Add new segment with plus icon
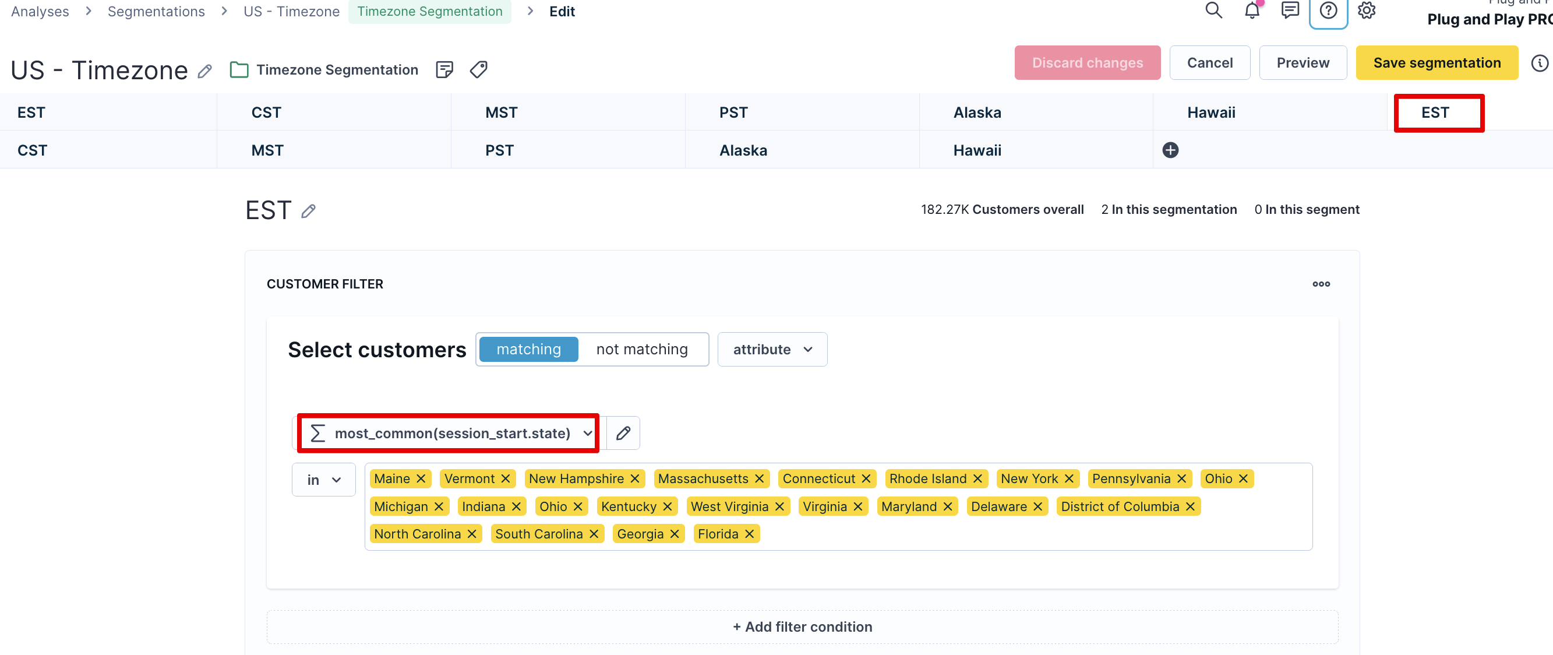1553x655 pixels. tap(1170, 150)
